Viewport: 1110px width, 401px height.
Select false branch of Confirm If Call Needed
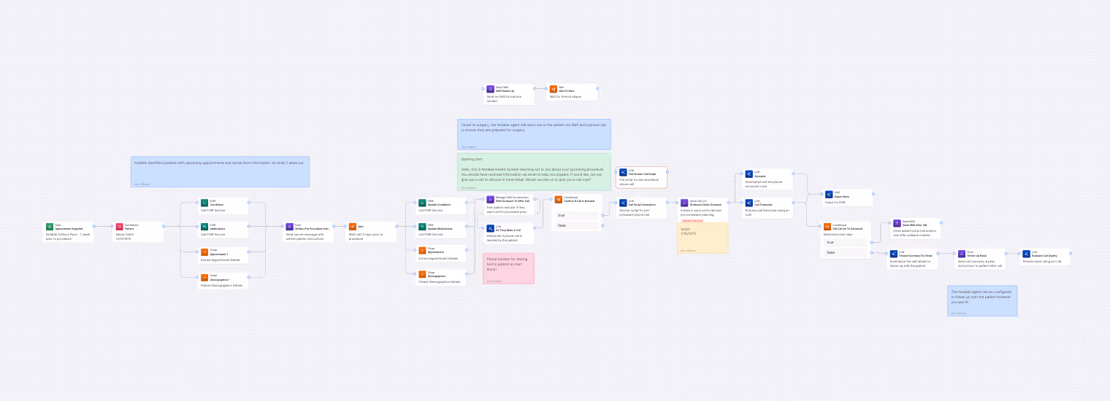(x=578, y=225)
